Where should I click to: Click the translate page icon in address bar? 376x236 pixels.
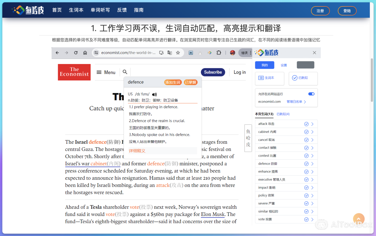[170, 53]
